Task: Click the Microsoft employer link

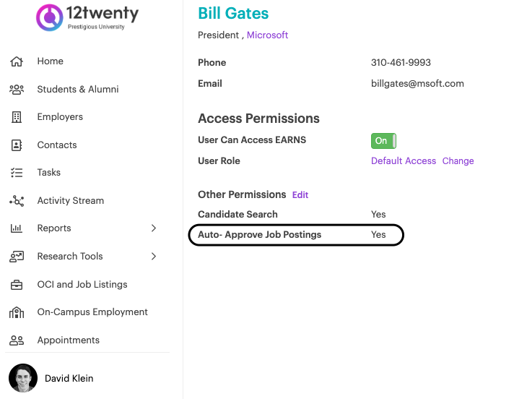Action: coord(267,35)
